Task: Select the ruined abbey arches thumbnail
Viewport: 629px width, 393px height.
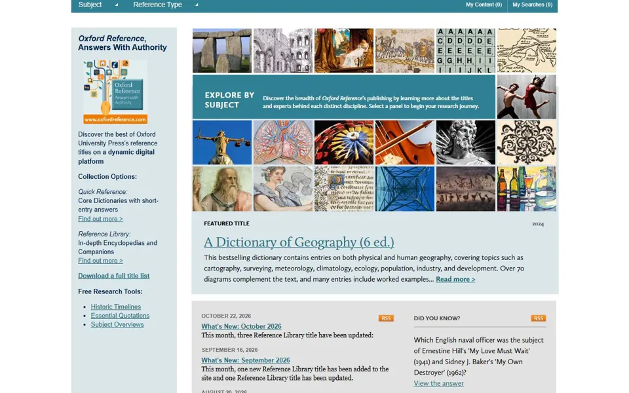Action: 283,50
